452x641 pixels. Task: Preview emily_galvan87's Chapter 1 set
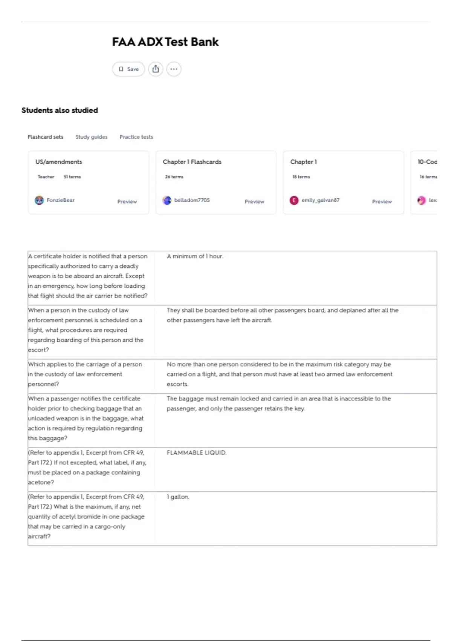click(x=382, y=202)
